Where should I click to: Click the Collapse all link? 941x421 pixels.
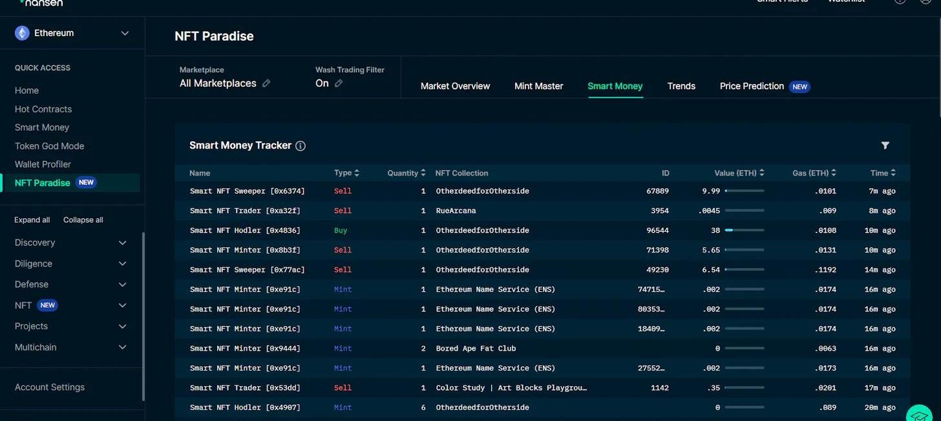click(83, 220)
